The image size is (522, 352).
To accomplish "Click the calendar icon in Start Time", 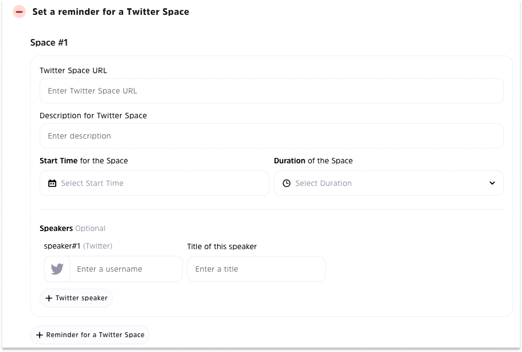I will pos(52,183).
